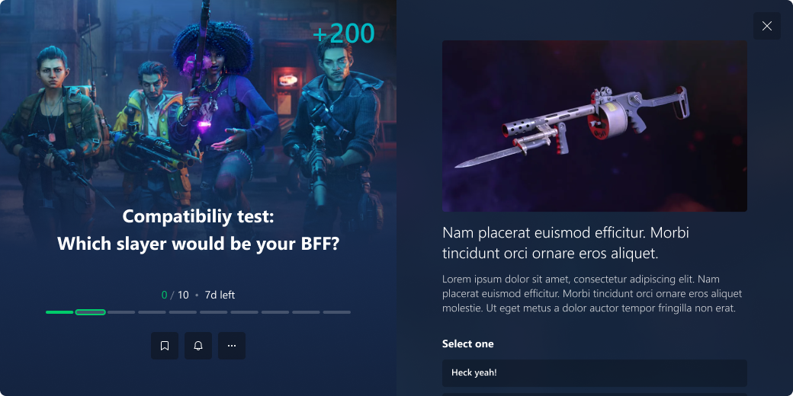The width and height of the screenshot is (793, 396).
Task: Click the fifth progress bar segment
Action: point(182,312)
